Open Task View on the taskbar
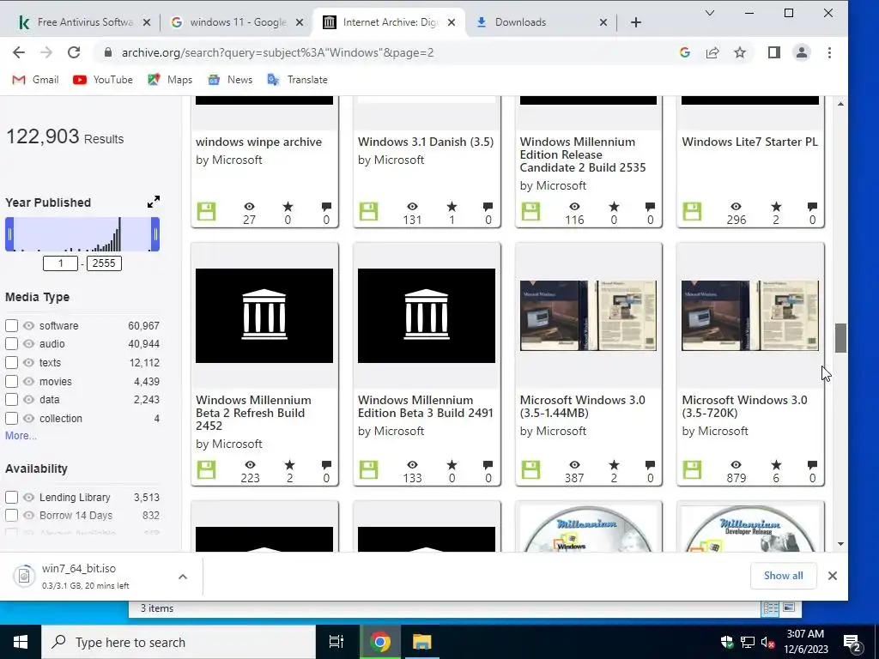This screenshot has height=659, width=879. pyautogui.click(x=336, y=642)
